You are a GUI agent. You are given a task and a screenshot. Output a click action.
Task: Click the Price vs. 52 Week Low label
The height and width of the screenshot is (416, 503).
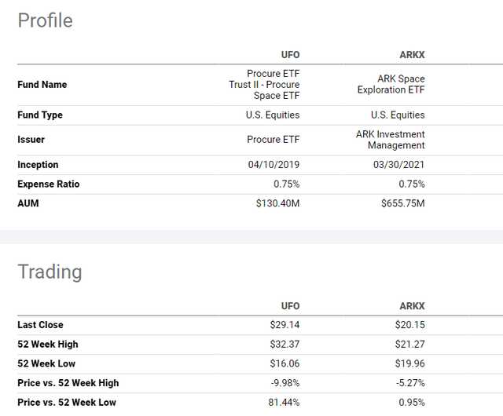(67, 403)
